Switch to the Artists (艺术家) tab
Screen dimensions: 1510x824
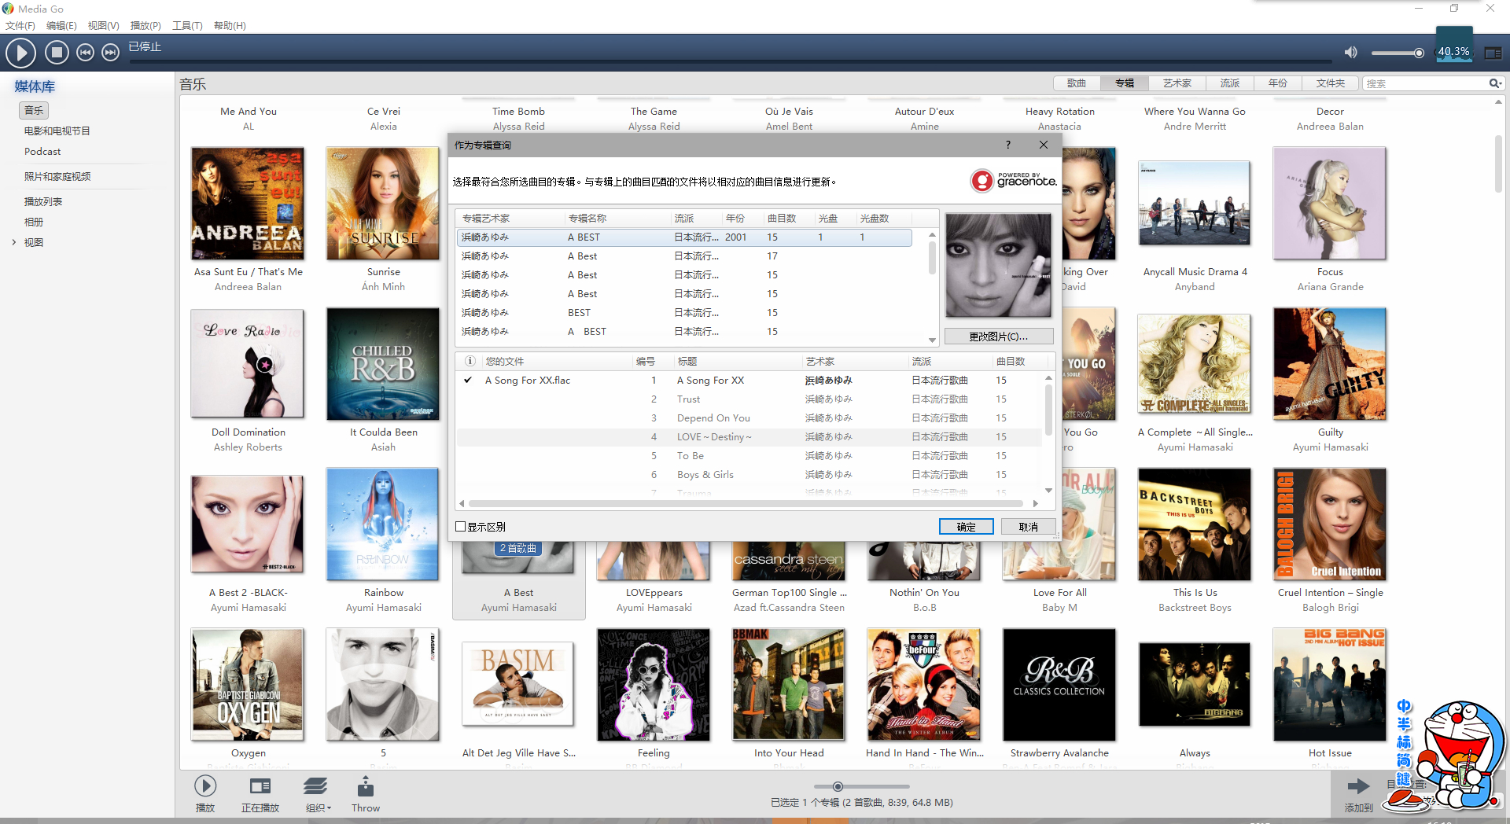click(x=1177, y=83)
